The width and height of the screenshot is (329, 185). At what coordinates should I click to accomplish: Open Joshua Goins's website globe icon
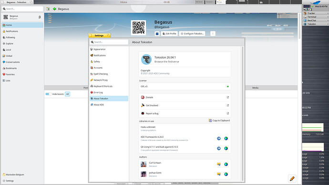coord(226,174)
